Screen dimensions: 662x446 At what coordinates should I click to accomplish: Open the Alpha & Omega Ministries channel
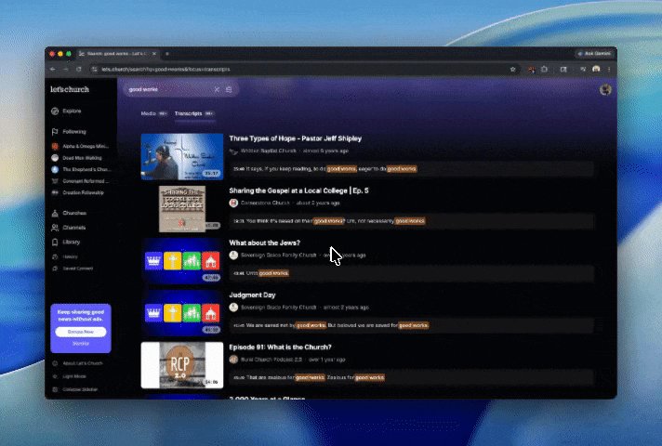click(80, 146)
